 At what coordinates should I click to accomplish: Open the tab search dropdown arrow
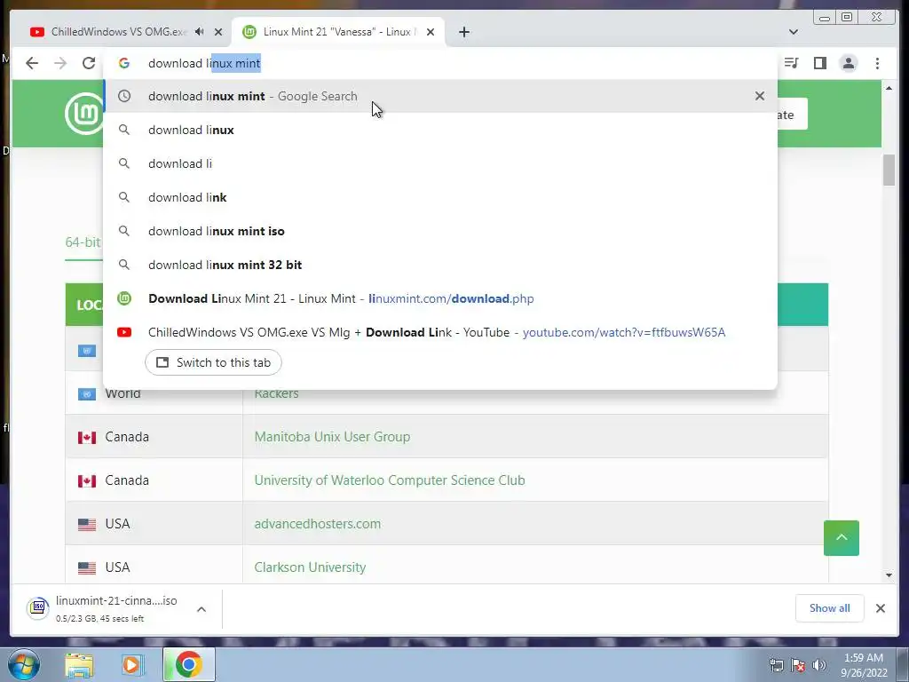794,32
